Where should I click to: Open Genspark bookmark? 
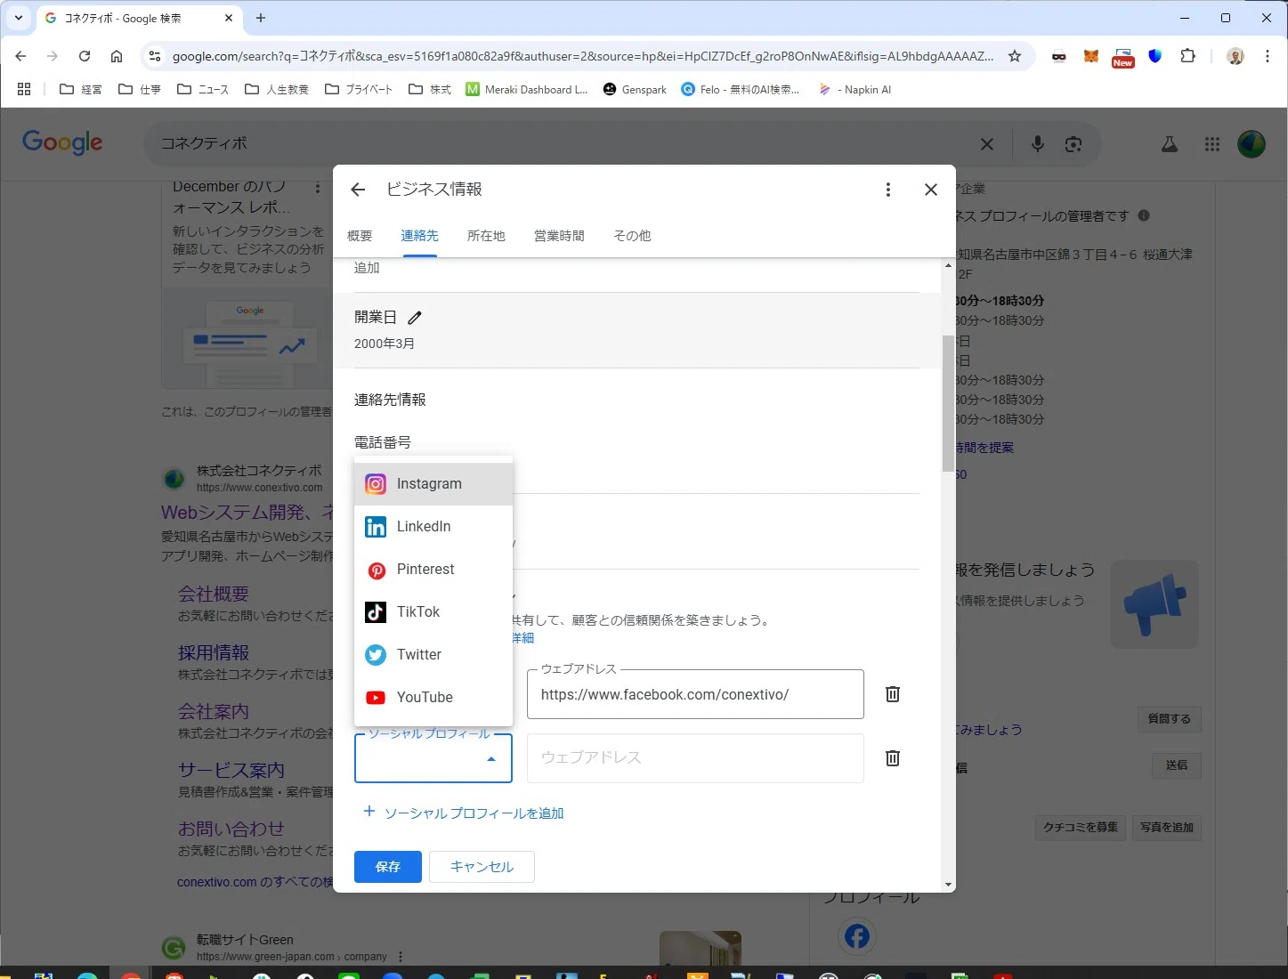pos(635,89)
